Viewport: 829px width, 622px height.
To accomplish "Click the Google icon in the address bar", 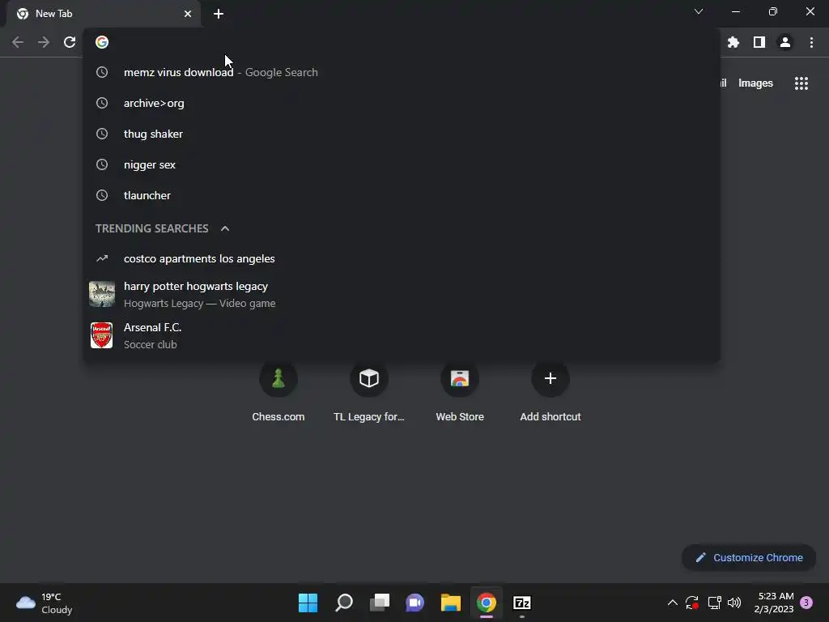I will click(102, 42).
